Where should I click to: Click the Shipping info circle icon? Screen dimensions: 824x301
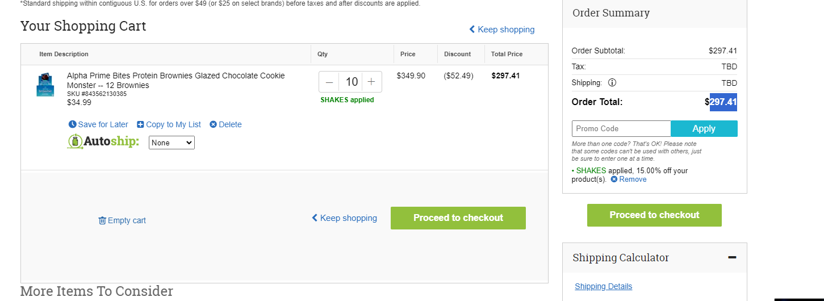612,82
